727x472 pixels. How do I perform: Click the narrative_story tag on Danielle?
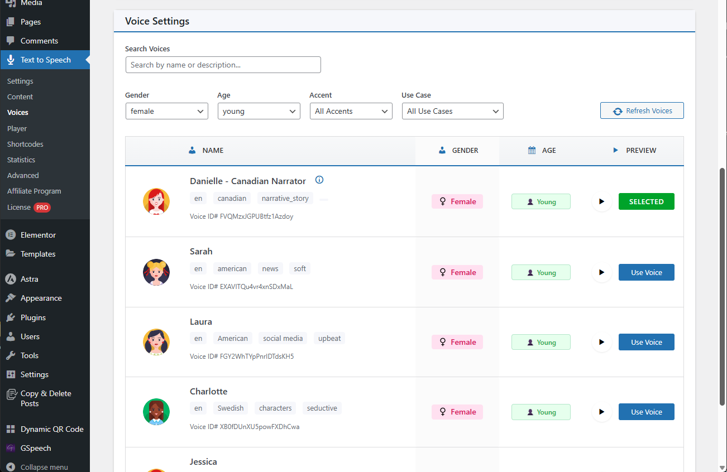285,198
